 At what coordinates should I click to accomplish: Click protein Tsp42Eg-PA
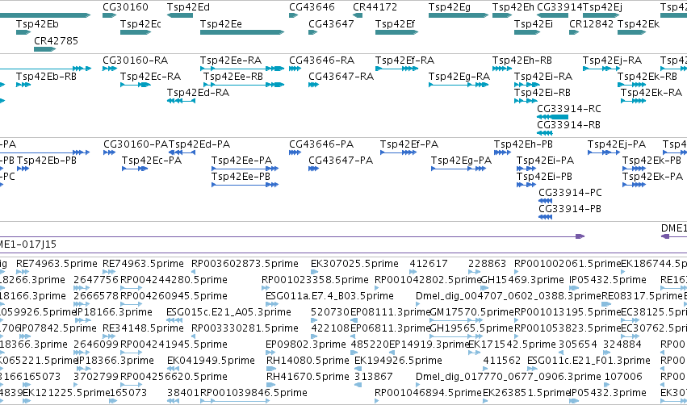pyautogui.click(x=461, y=161)
